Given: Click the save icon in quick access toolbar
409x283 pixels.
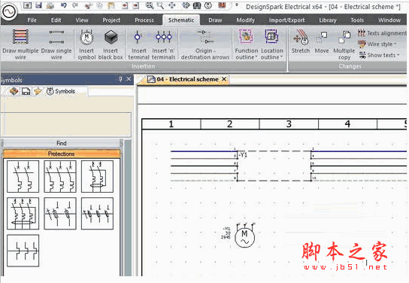Looking at the screenshot, I should (38, 5).
